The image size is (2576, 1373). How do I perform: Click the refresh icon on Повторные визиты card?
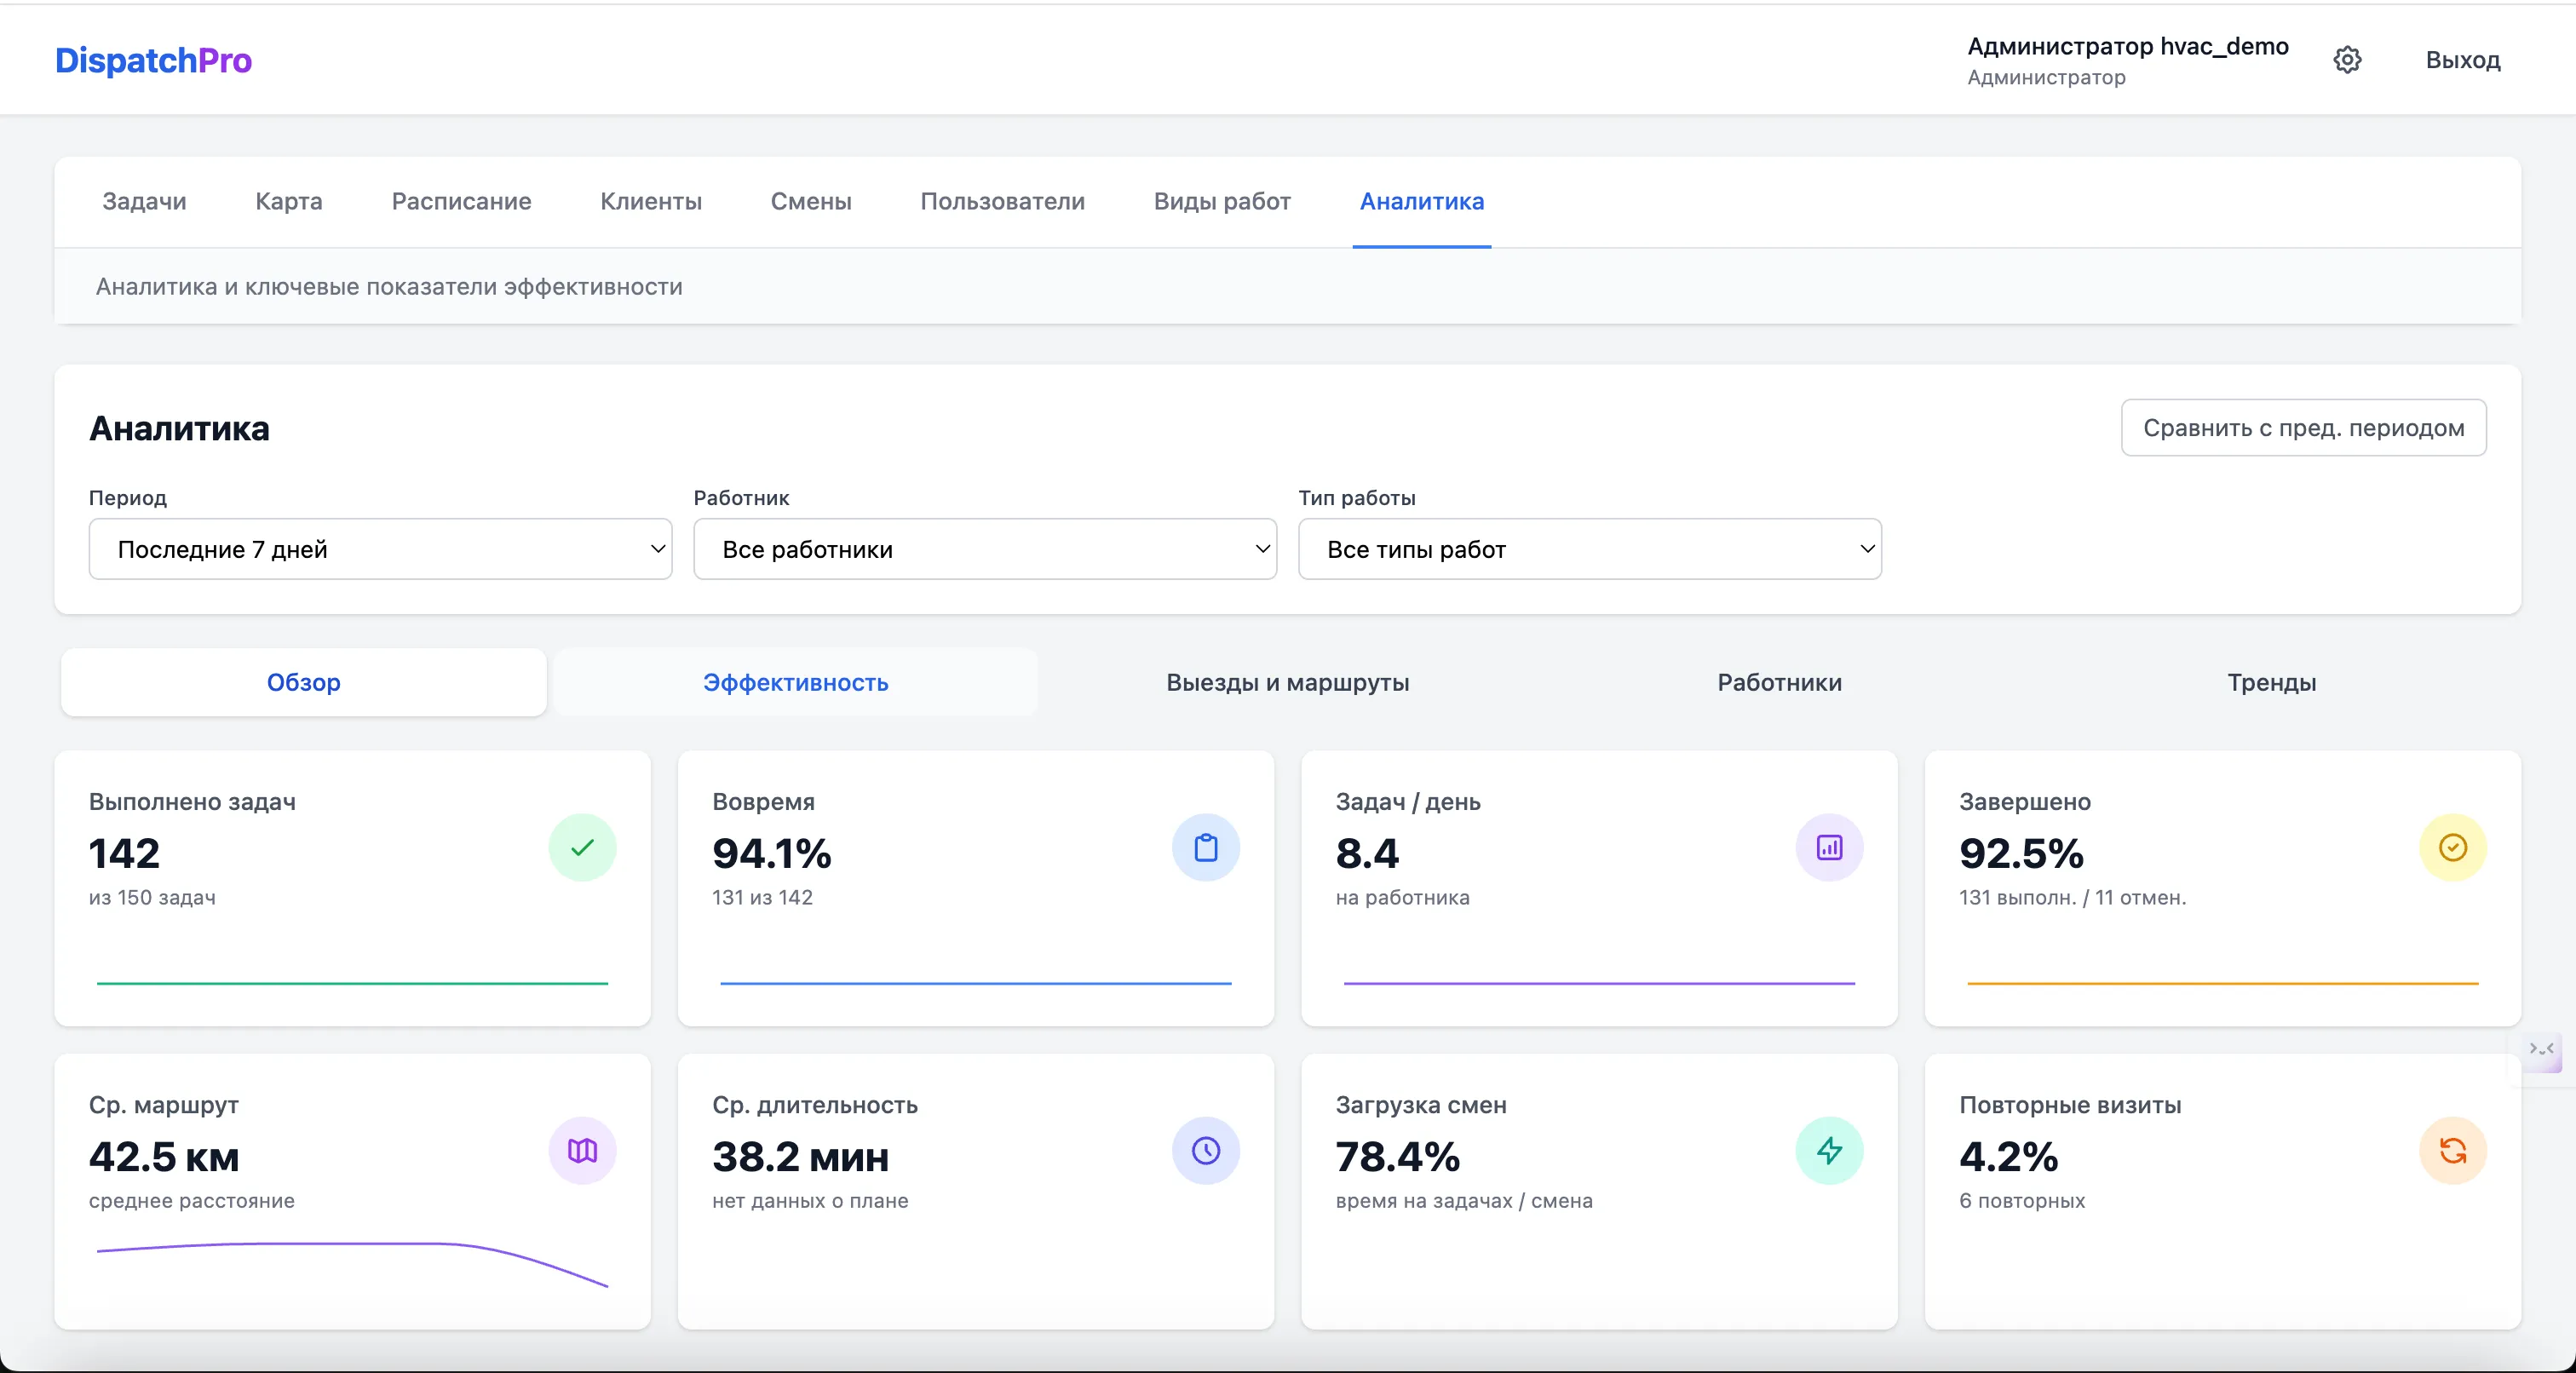pyautogui.click(x=2452, y=1151)
